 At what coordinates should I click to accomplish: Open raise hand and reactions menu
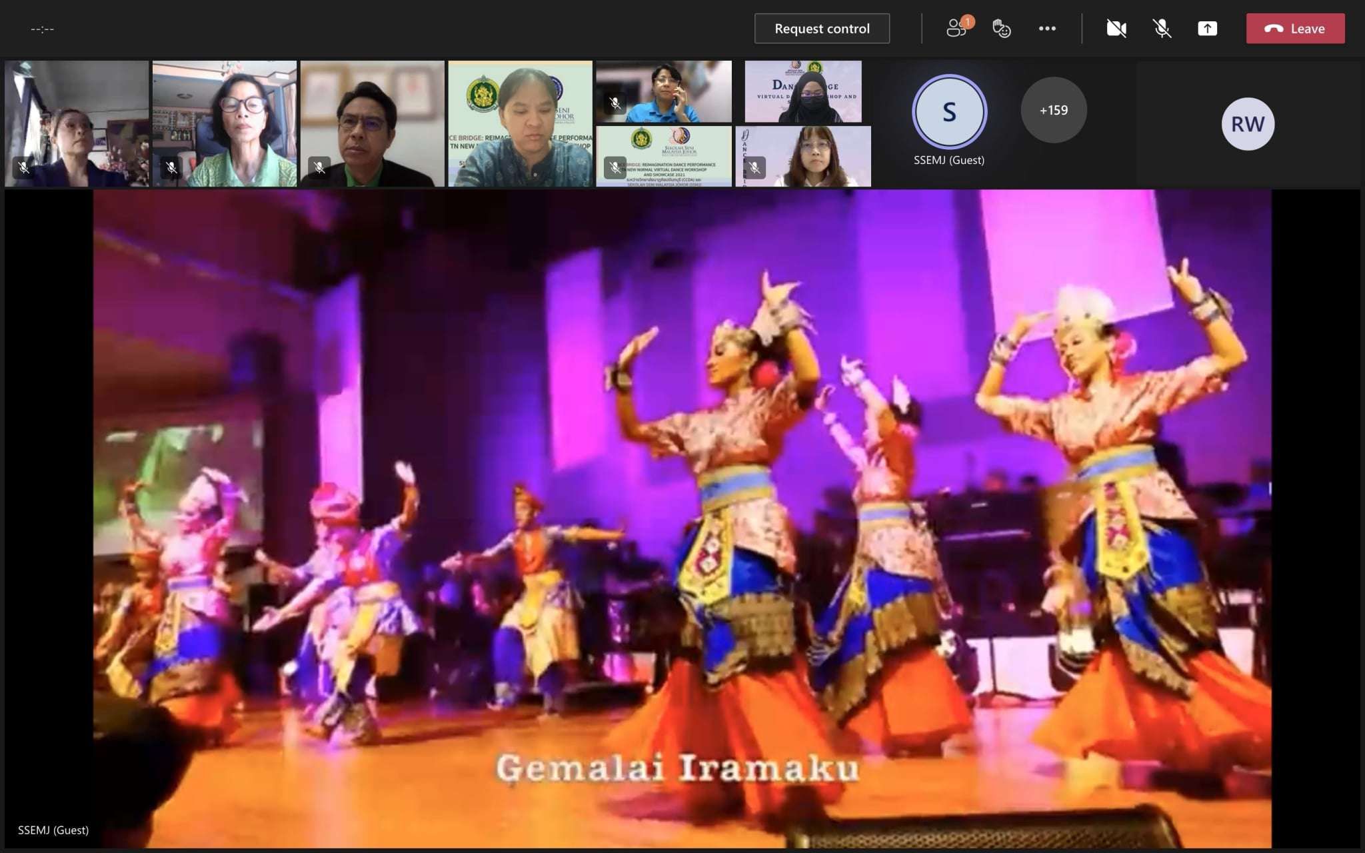click(x=1001, y=29)
